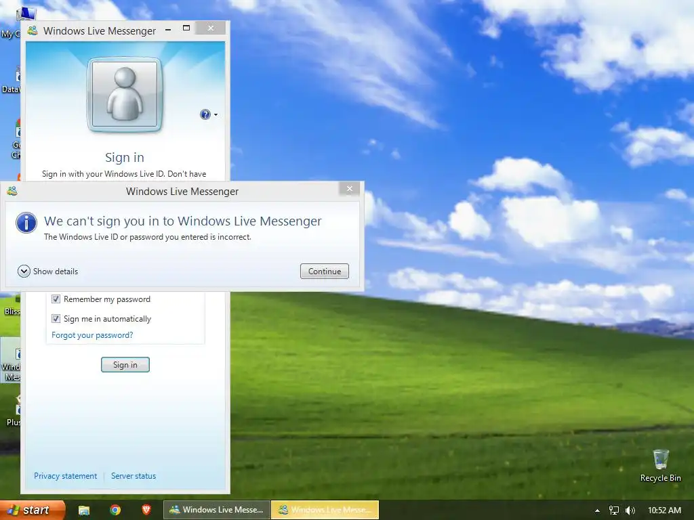Viewport: 694px width, 520px height.
Task: Select the Recycle Bin desktop icon
Action: (660, 466)
